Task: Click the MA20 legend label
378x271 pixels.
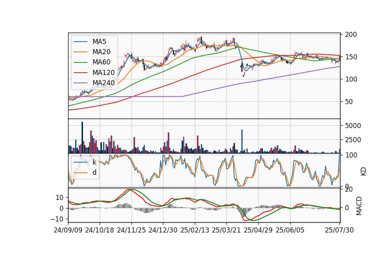Action: tap(101, 52)
